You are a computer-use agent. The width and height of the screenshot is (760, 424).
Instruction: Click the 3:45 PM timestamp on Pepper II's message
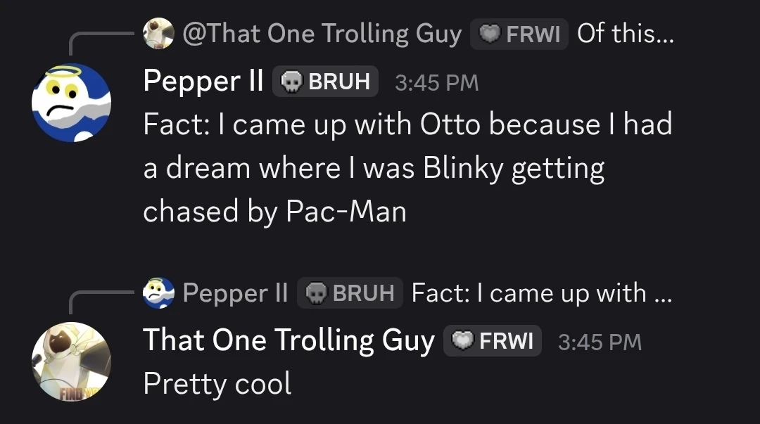pyautogui.click(x=436, y=83)
